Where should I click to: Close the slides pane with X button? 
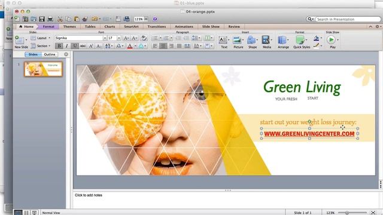coord(66,54)
